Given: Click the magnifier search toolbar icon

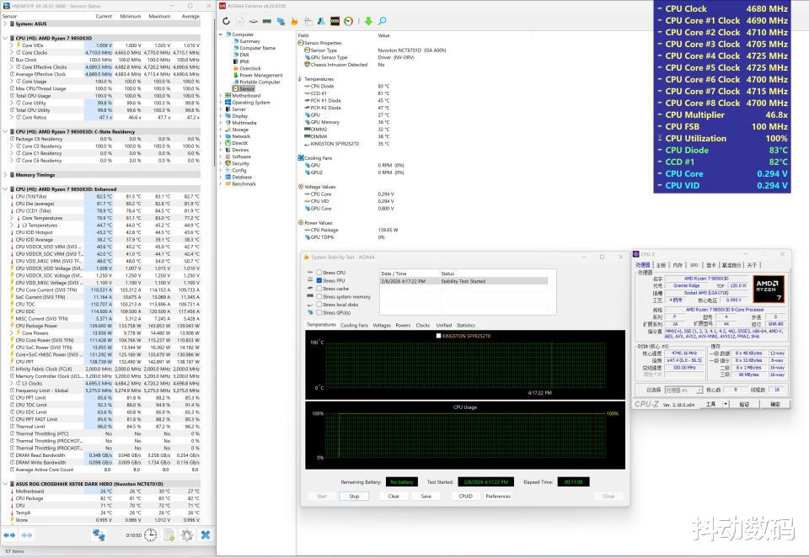Looking at the screenshot, I should tap(382, 21).
